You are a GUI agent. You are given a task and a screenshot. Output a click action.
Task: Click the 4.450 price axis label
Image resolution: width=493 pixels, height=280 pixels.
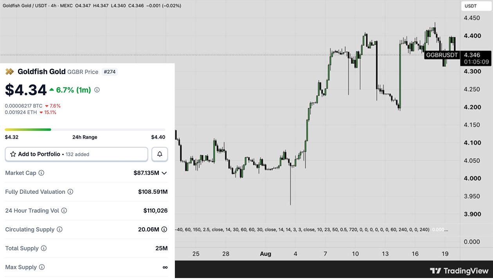pyautogui.click(x=472, y=18)
